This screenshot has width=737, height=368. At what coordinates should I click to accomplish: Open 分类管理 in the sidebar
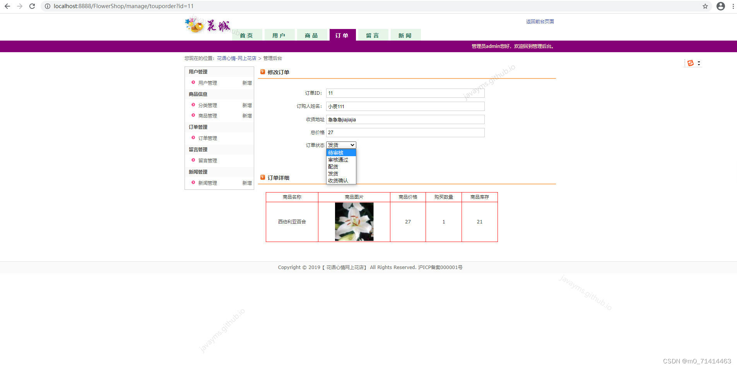click(208, 105)
